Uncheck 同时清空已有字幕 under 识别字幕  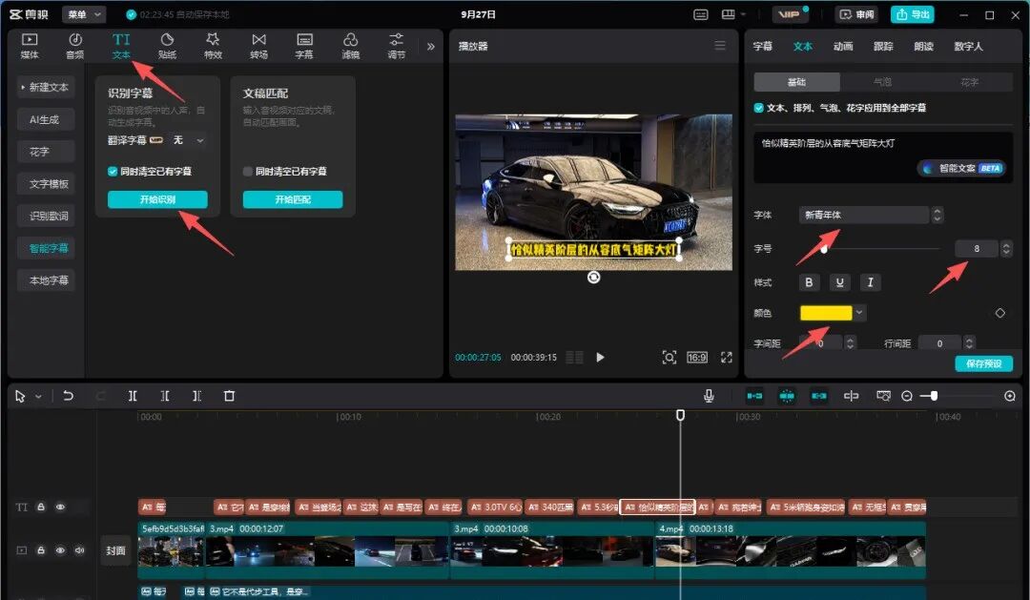(x=113, y=172)
